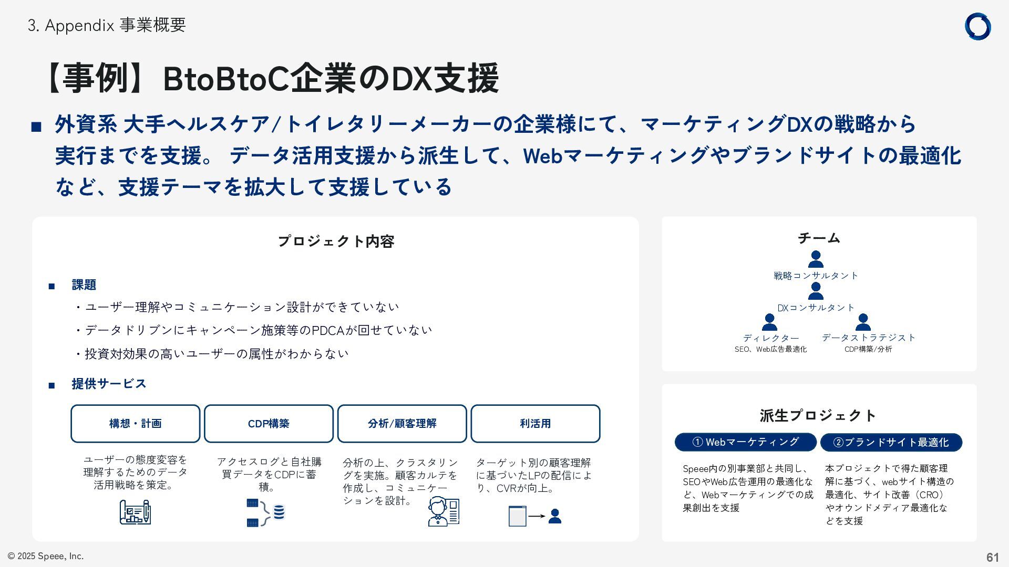Click page number 61
This screenshot has width=1009, height=567.
point(992,557)
